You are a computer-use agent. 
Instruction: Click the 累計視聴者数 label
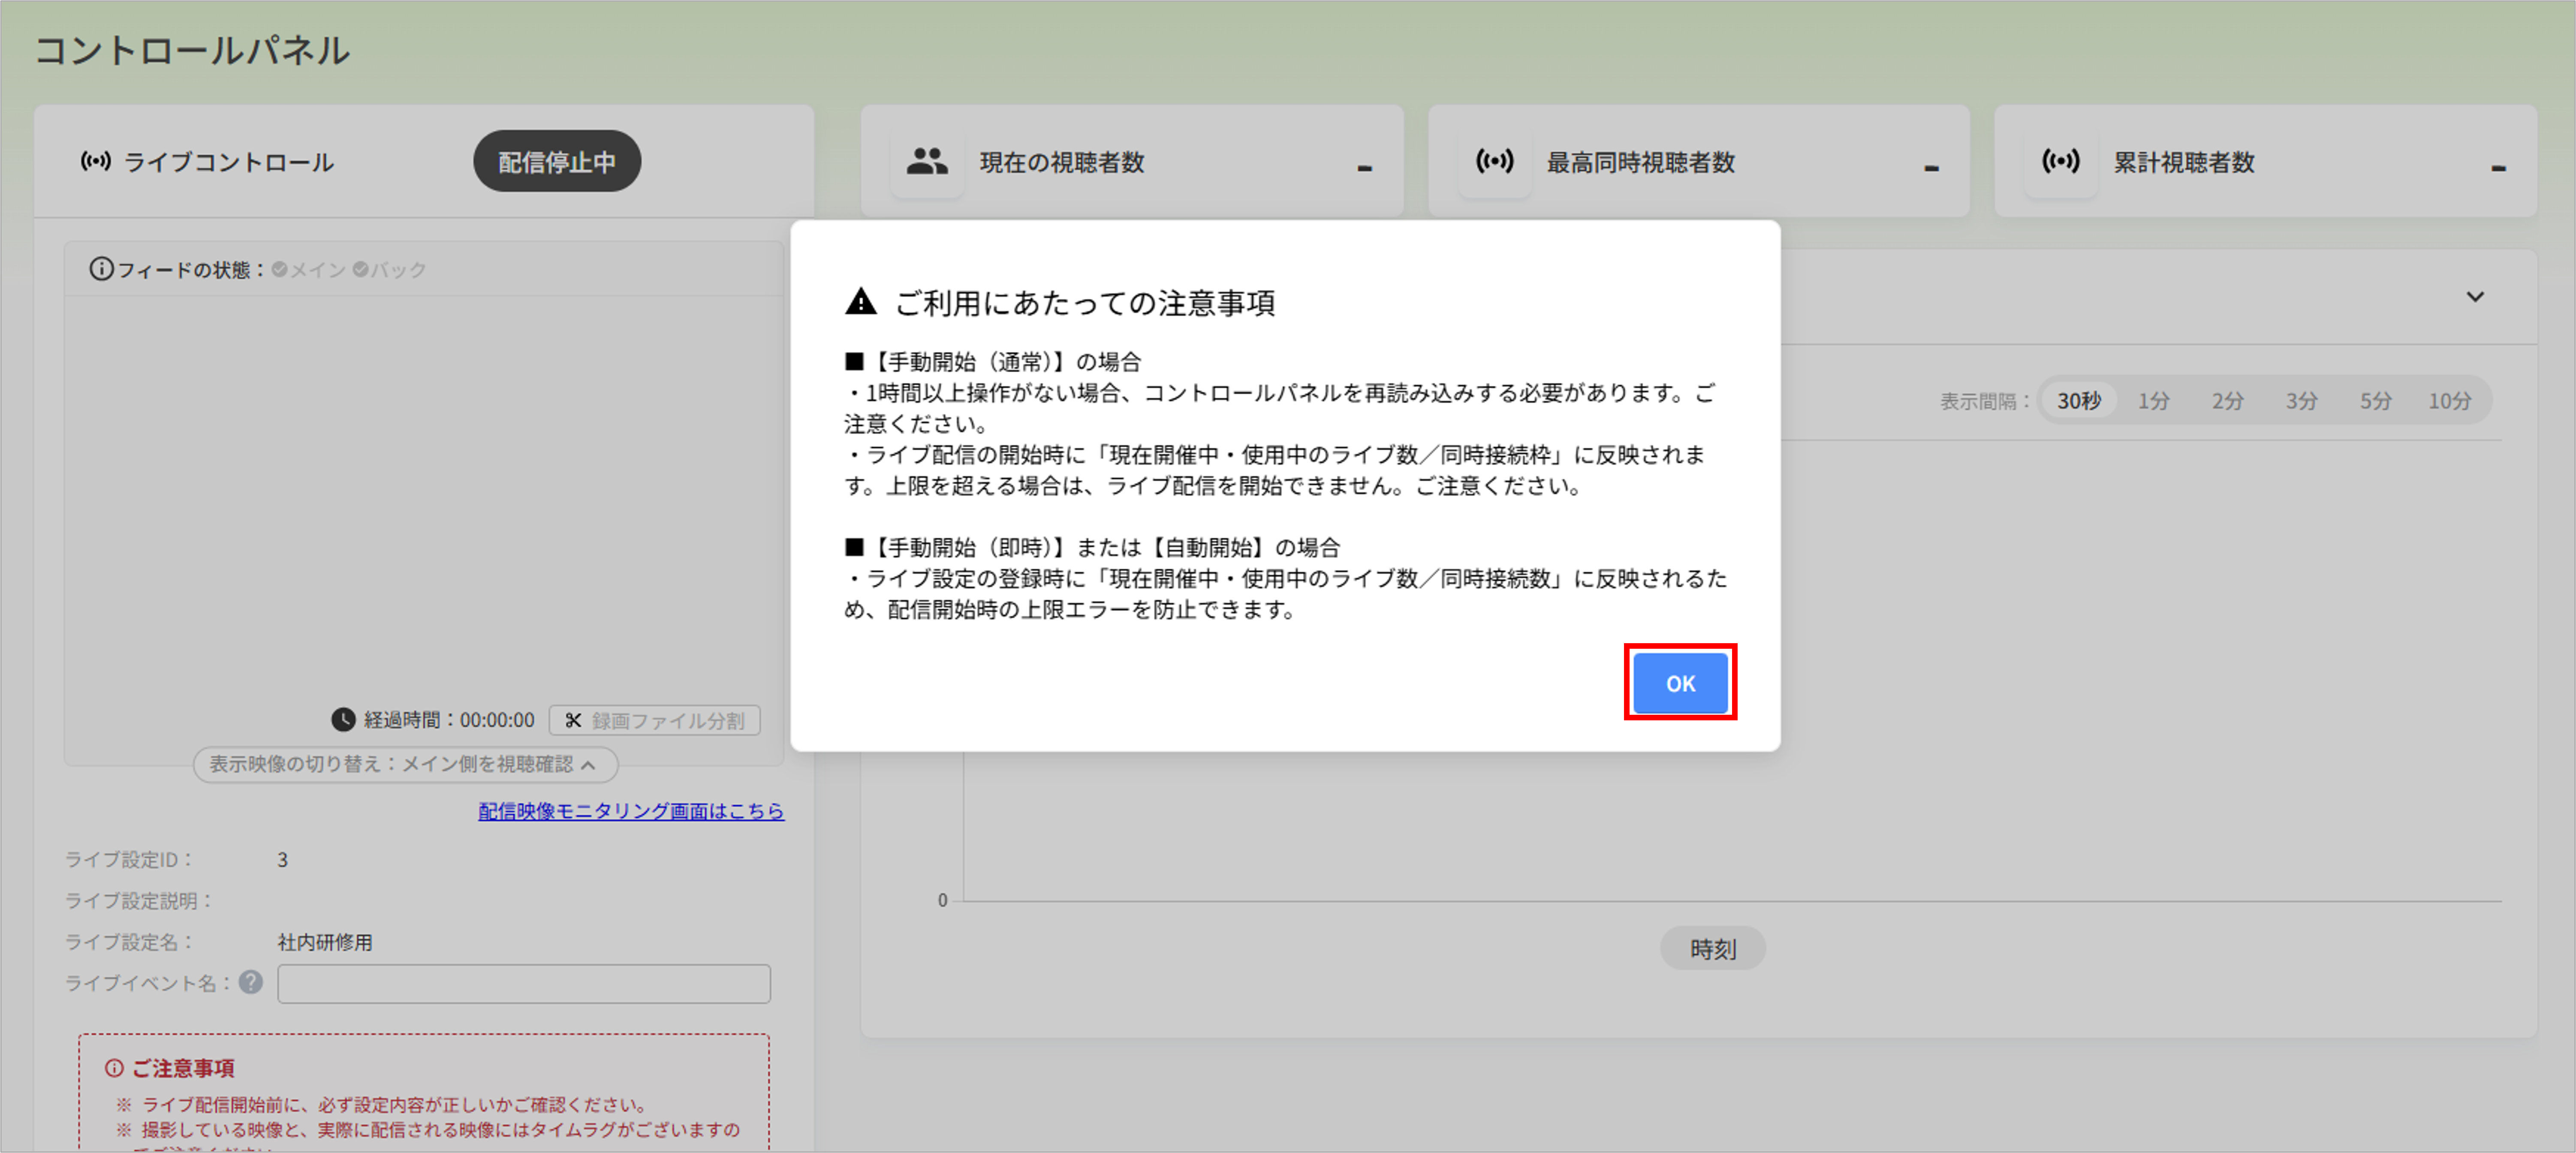2184,162
